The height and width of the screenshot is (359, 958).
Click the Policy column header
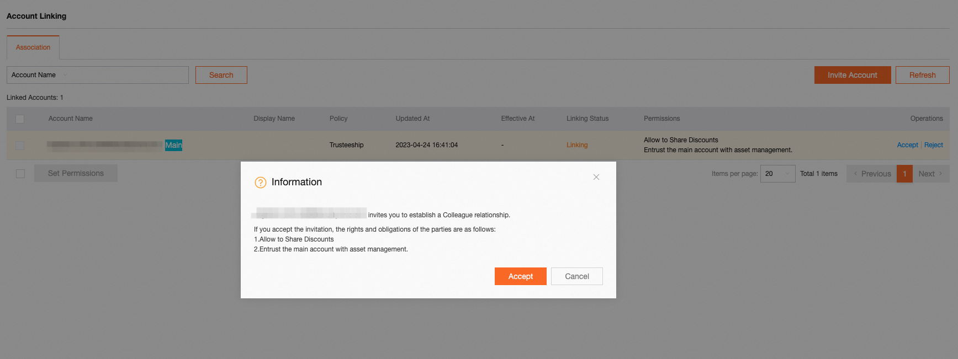tap(338, 119)
